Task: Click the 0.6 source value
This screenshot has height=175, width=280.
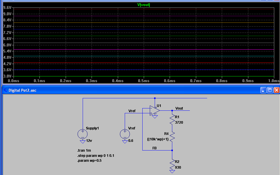Action: pos(131,141)
